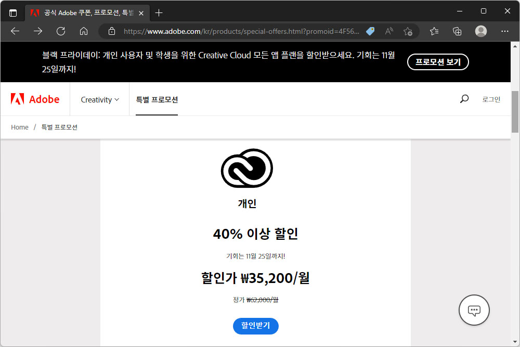This screenshot has height=347, width=520.
Task: Click the 기회는 11월 25일까지! text
Action: (x=255, y=256)
